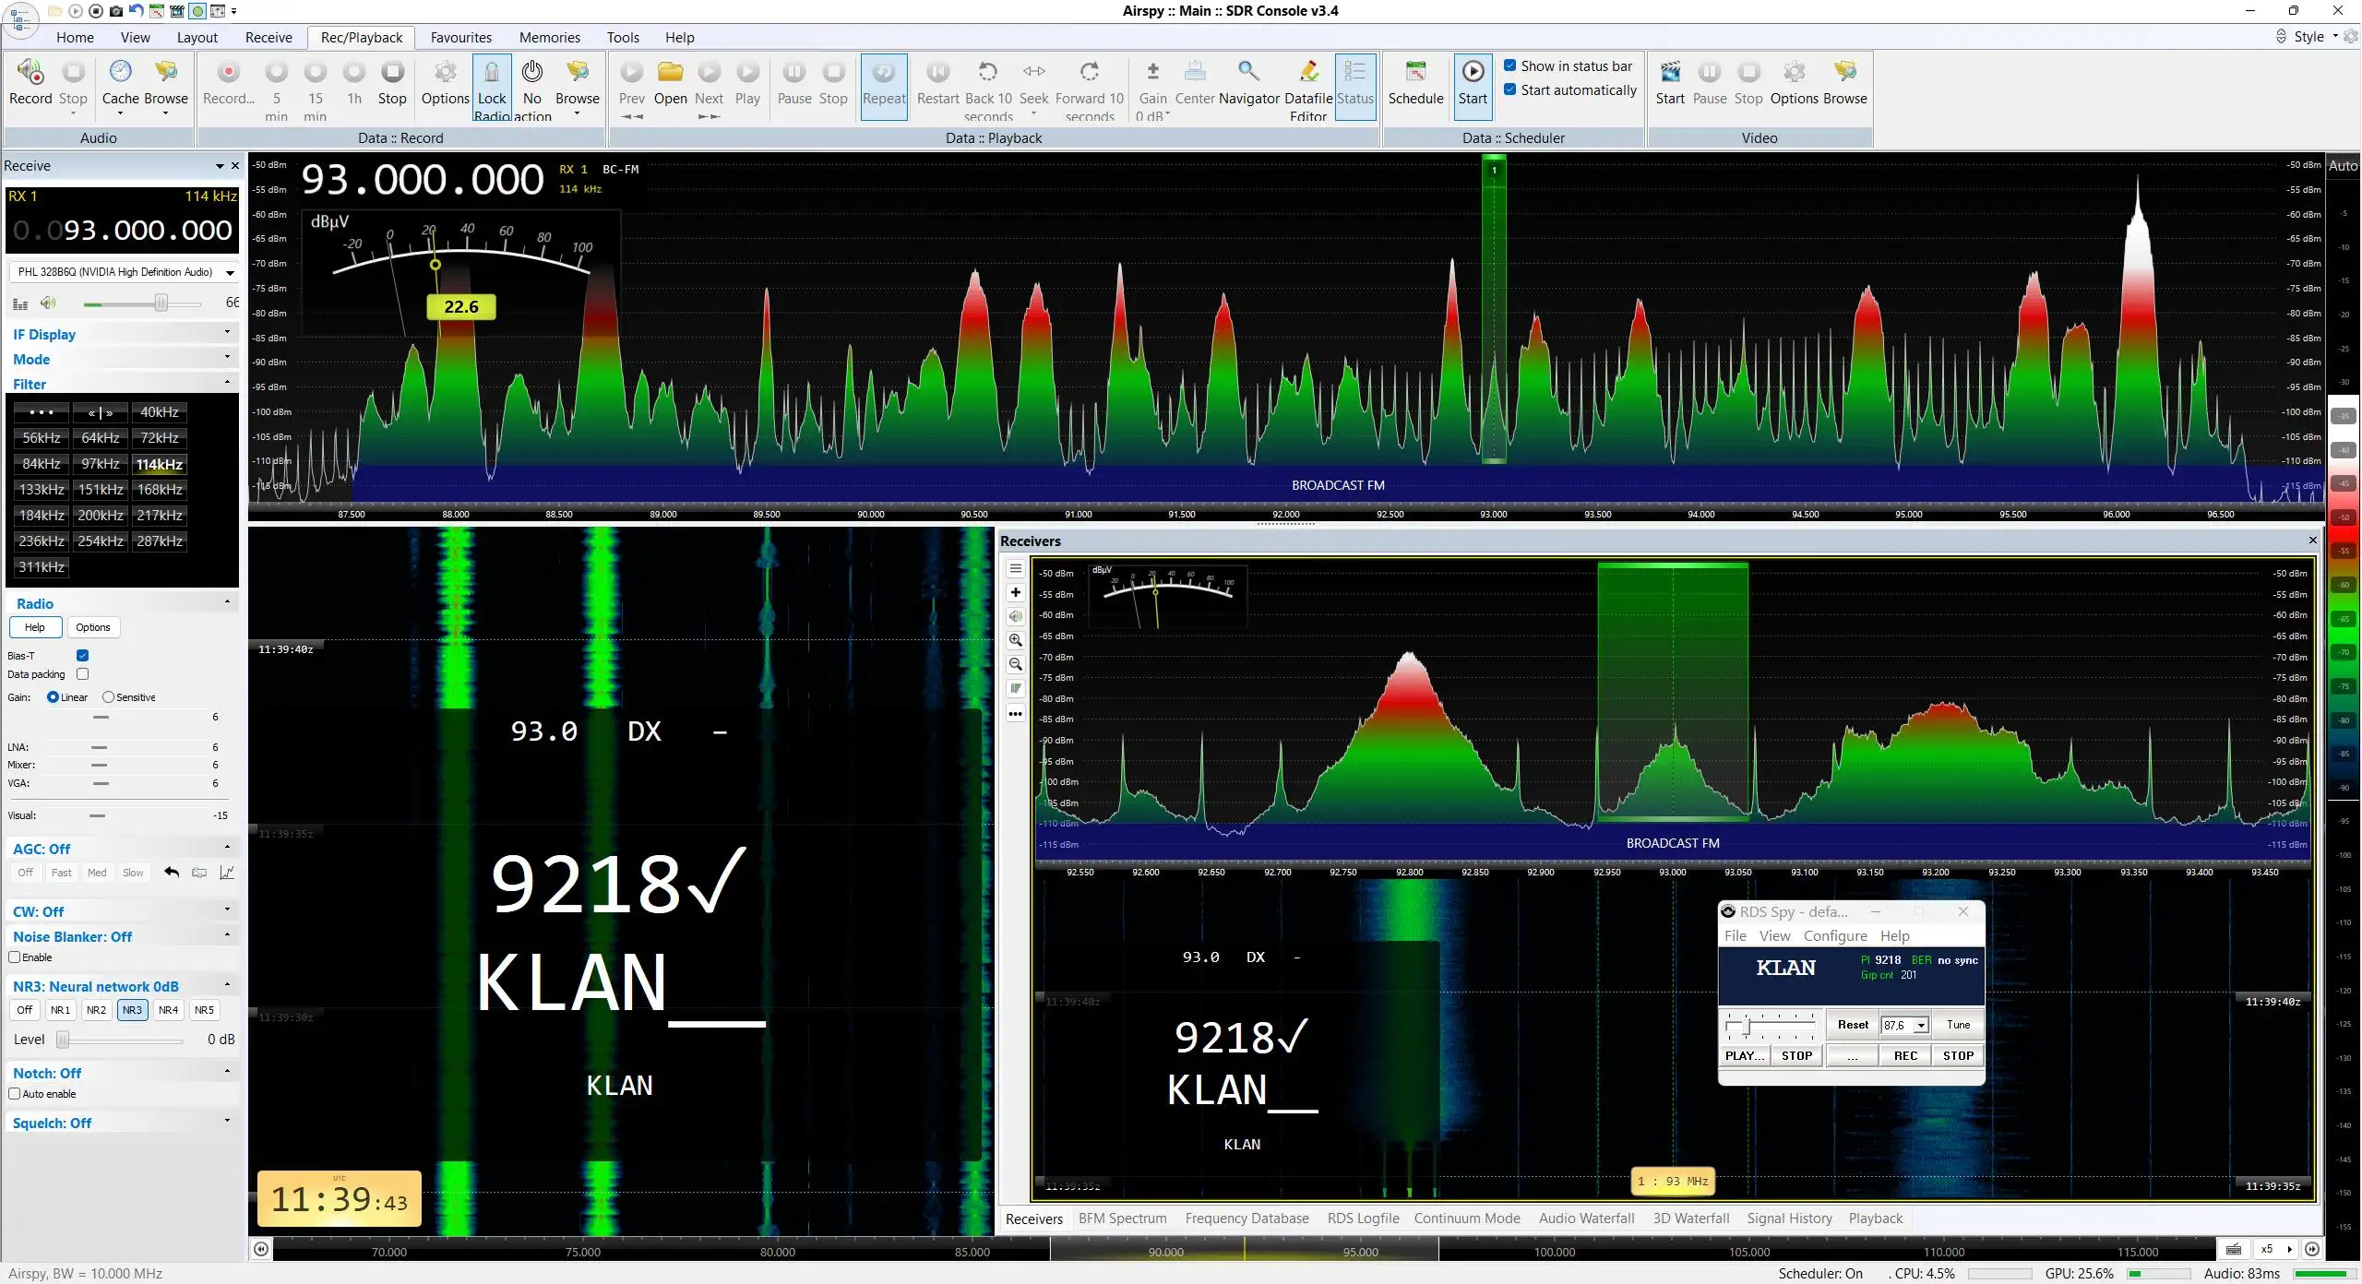The height and width of the screenshot is (1284, 2362).
Task: Disable the Bias-T checkbox
Action: tap(82, 655)
